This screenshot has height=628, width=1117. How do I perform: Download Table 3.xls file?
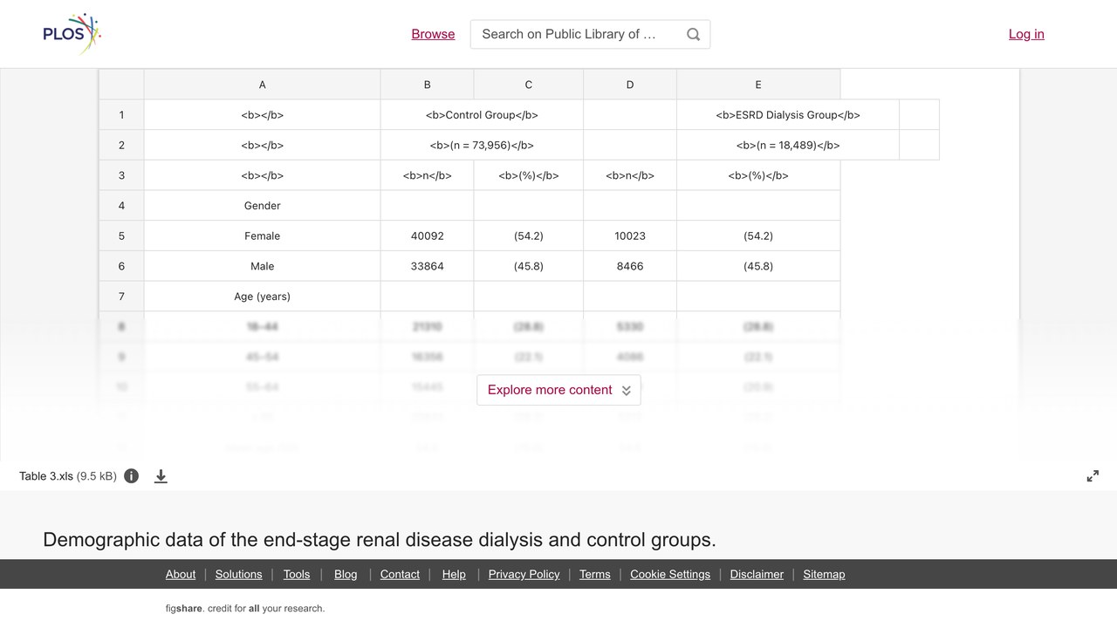point(161,476)
